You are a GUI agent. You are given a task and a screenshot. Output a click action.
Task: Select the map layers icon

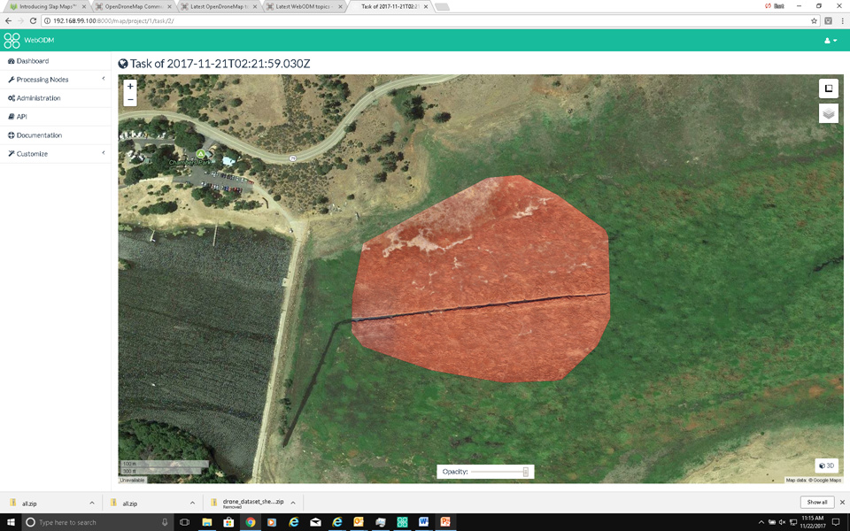[829, 113]
